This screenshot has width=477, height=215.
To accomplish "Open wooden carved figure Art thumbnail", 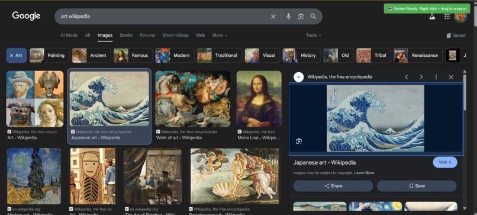I will [93, 176].
